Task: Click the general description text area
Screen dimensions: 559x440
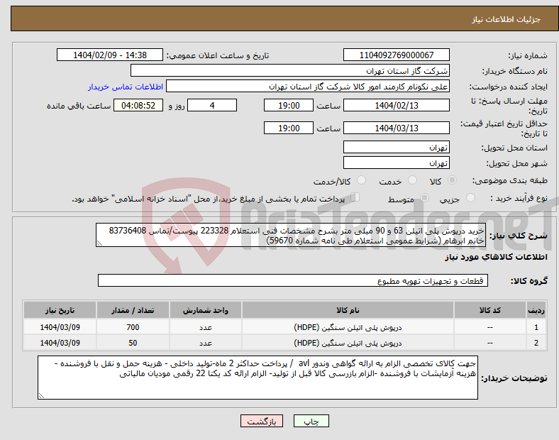Action: (291, 236)
